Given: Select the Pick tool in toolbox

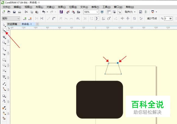Looking at the screenshot, I should 4,25.
